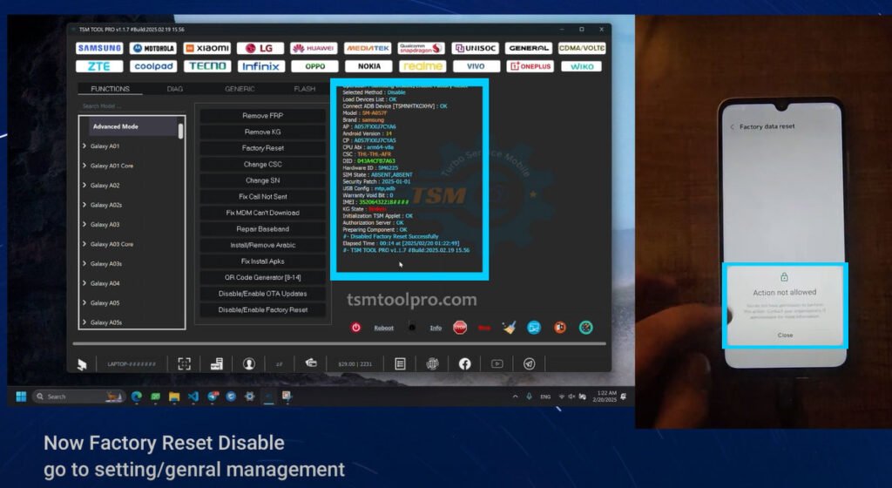Select the LG brand logo
Screen dimensions: 892x488
point(260,48)
